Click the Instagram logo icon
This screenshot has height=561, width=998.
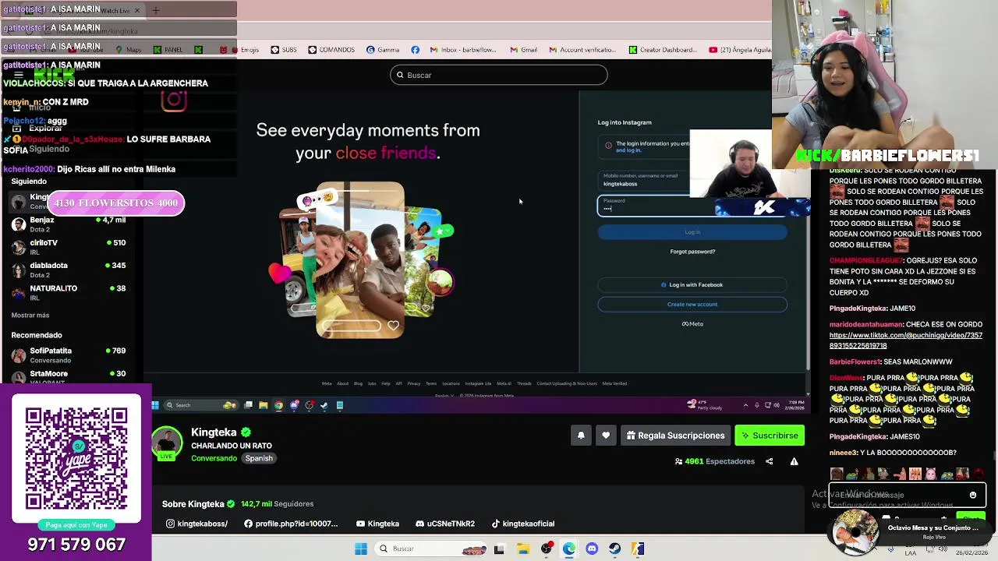coord(174,100)
